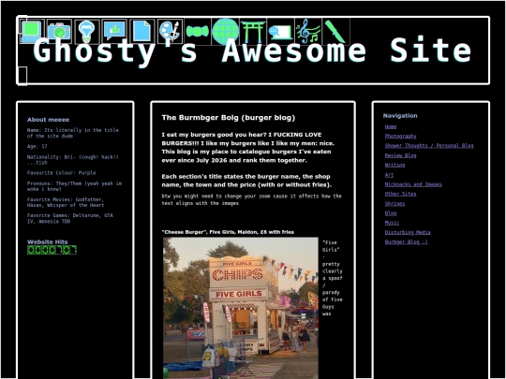Image resolution: width=506 pixels, height=379 pixels.
Task: Open the Photography navigation link
Action: click(x=400, y=136)
